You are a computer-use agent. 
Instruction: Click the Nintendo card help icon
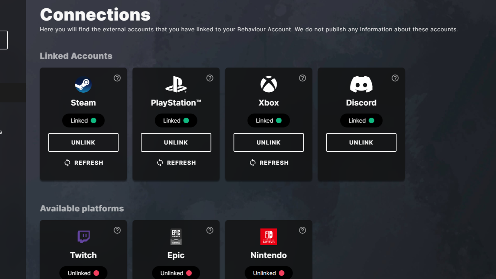302,230
